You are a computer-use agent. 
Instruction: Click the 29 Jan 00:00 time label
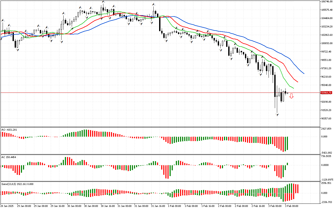[24, 206]
